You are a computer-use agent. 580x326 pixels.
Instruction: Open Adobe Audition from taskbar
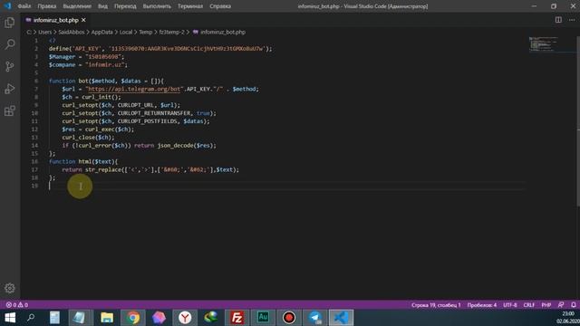(x=263, y=318)
